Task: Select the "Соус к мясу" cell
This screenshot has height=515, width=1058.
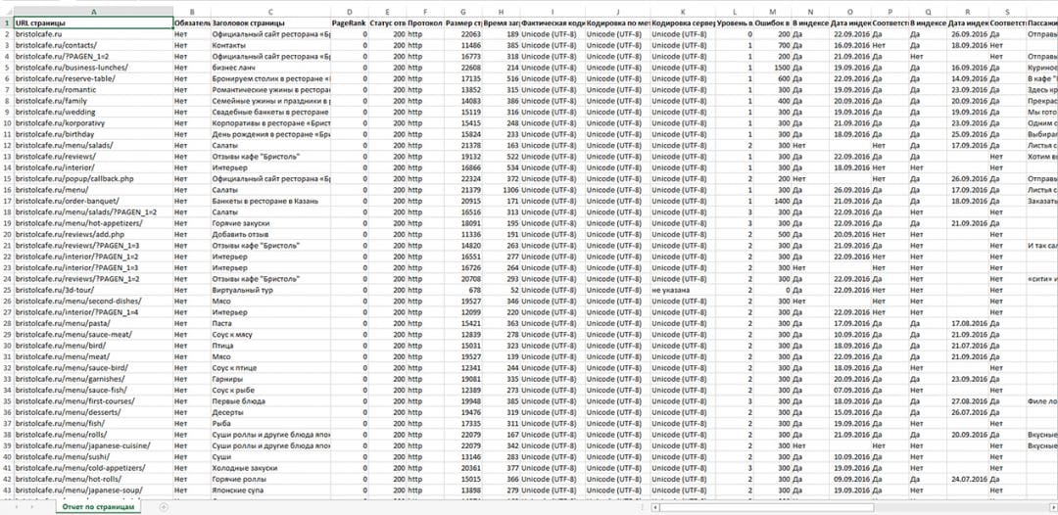Action: [270, 334]
